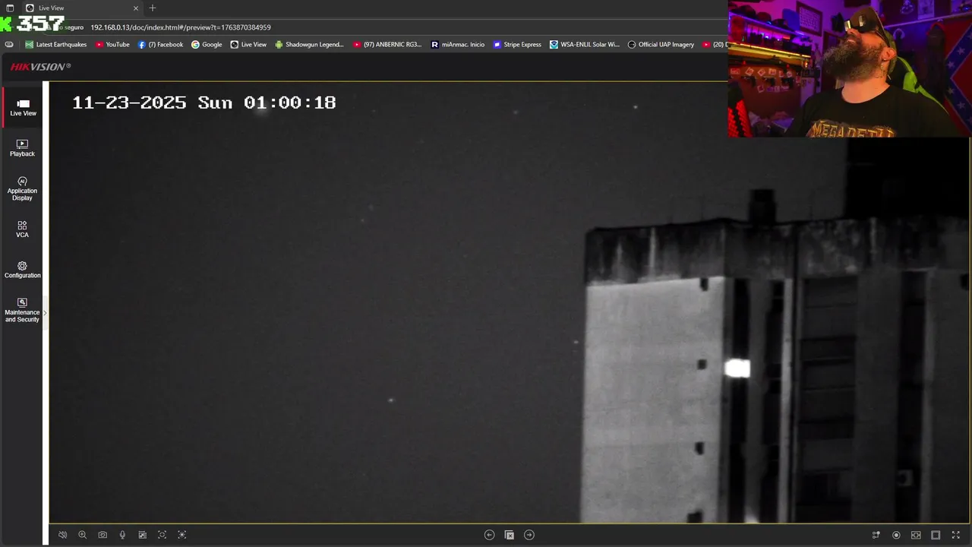Screen dimensions: 972x547
Task: Toggle two-way audio microphone
Action: tap(122, 535)
